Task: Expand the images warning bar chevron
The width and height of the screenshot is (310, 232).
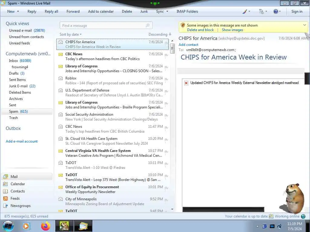Action: click(305, 25)
